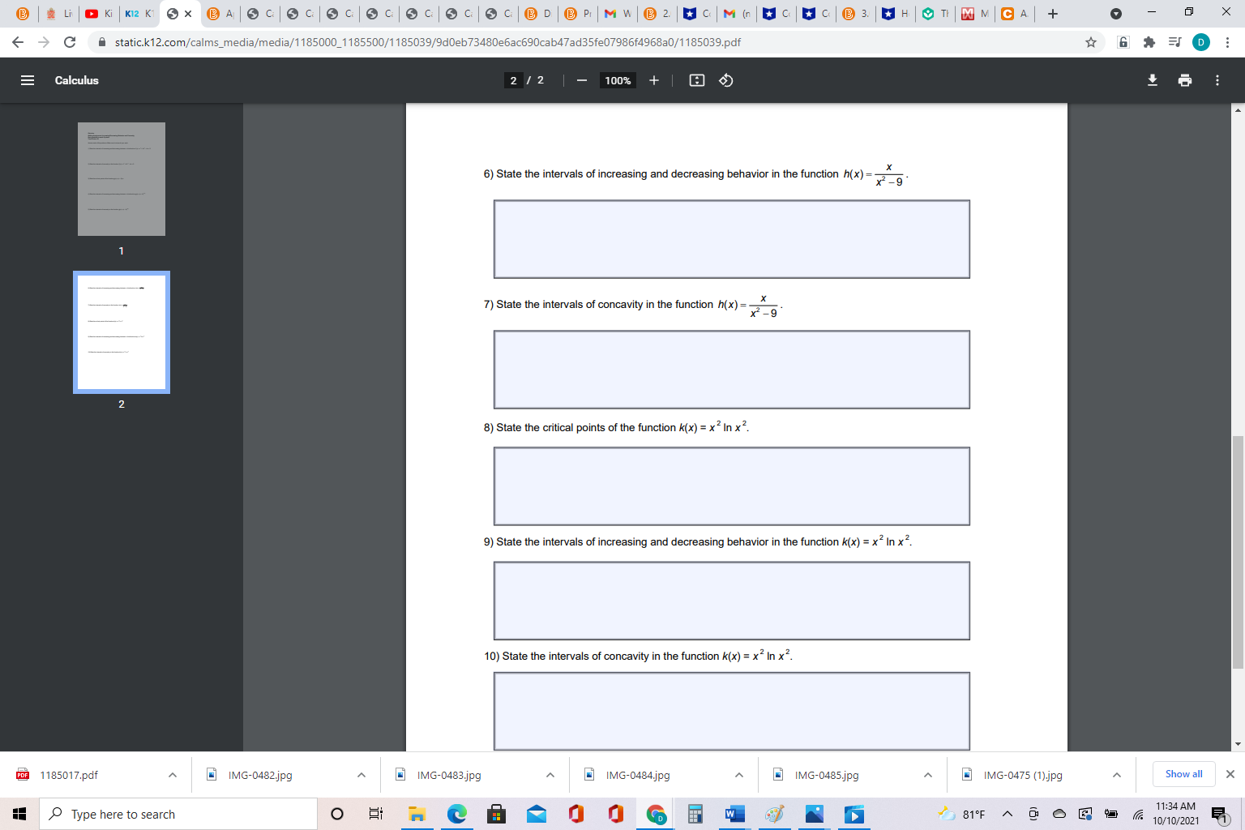Open downloaded file IMG-0485.jpg

[827, 775]
